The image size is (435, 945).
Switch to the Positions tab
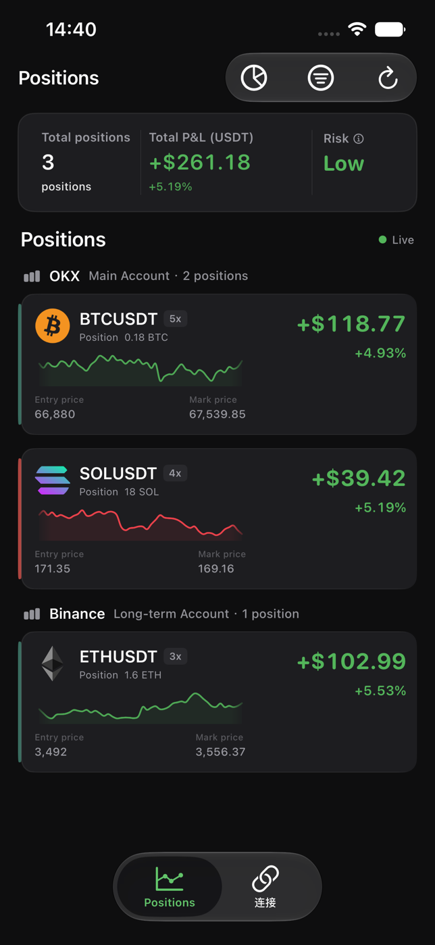pos(170,887)
